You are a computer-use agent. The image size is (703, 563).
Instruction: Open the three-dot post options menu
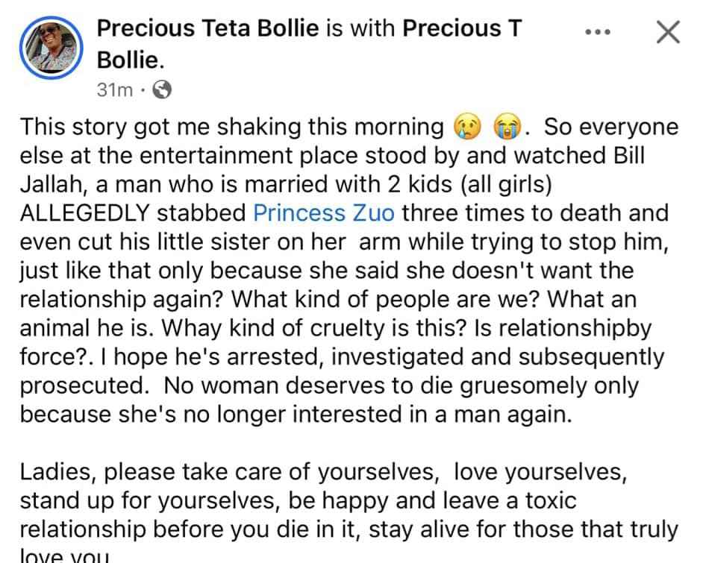598,32
